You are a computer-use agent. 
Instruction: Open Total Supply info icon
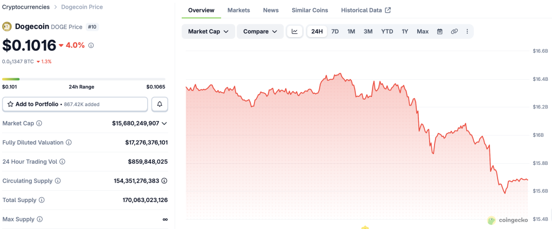tap(42, 200)
